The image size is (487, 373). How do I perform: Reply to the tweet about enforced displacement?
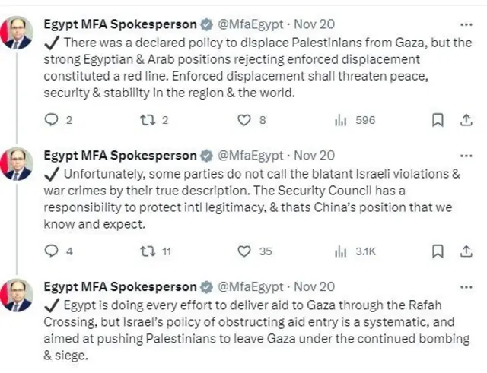(52, 120)
